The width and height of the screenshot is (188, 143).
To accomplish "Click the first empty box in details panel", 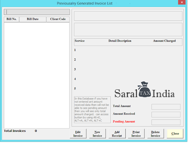I will 128,16.
